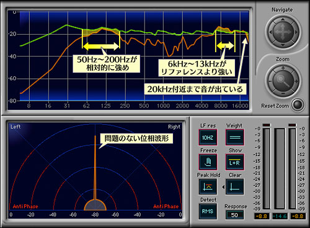Screen dimensions: 310x228
Task: Click the Navigate up arrow
Action: coord(283,19)
